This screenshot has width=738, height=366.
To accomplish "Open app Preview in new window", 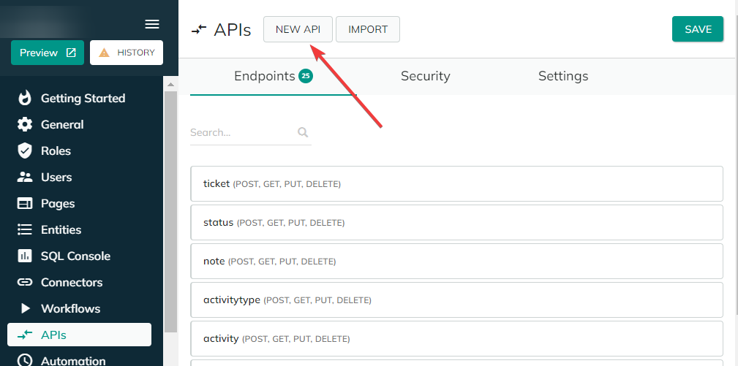I will [x=48, y=53].
